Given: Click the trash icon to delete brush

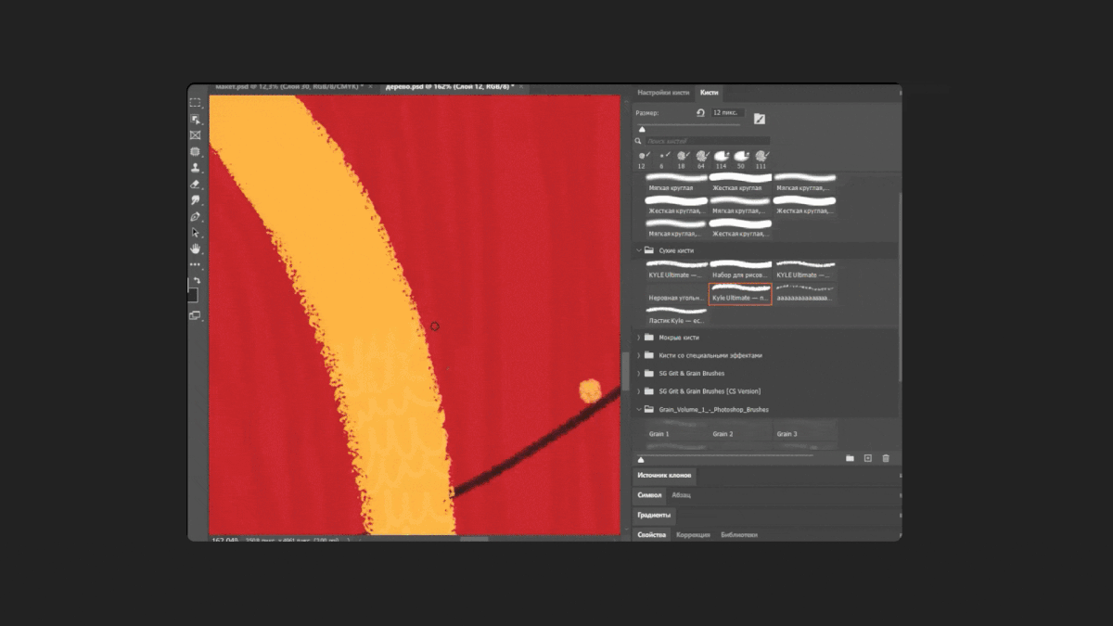Looking at the screenshot, I should point(886,458).
